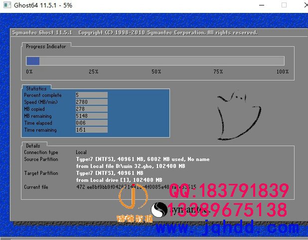Click target partition Type:7 NTFS 40961 MB line
The height and width of the screenshot is (240, 308).
point(110,173)
